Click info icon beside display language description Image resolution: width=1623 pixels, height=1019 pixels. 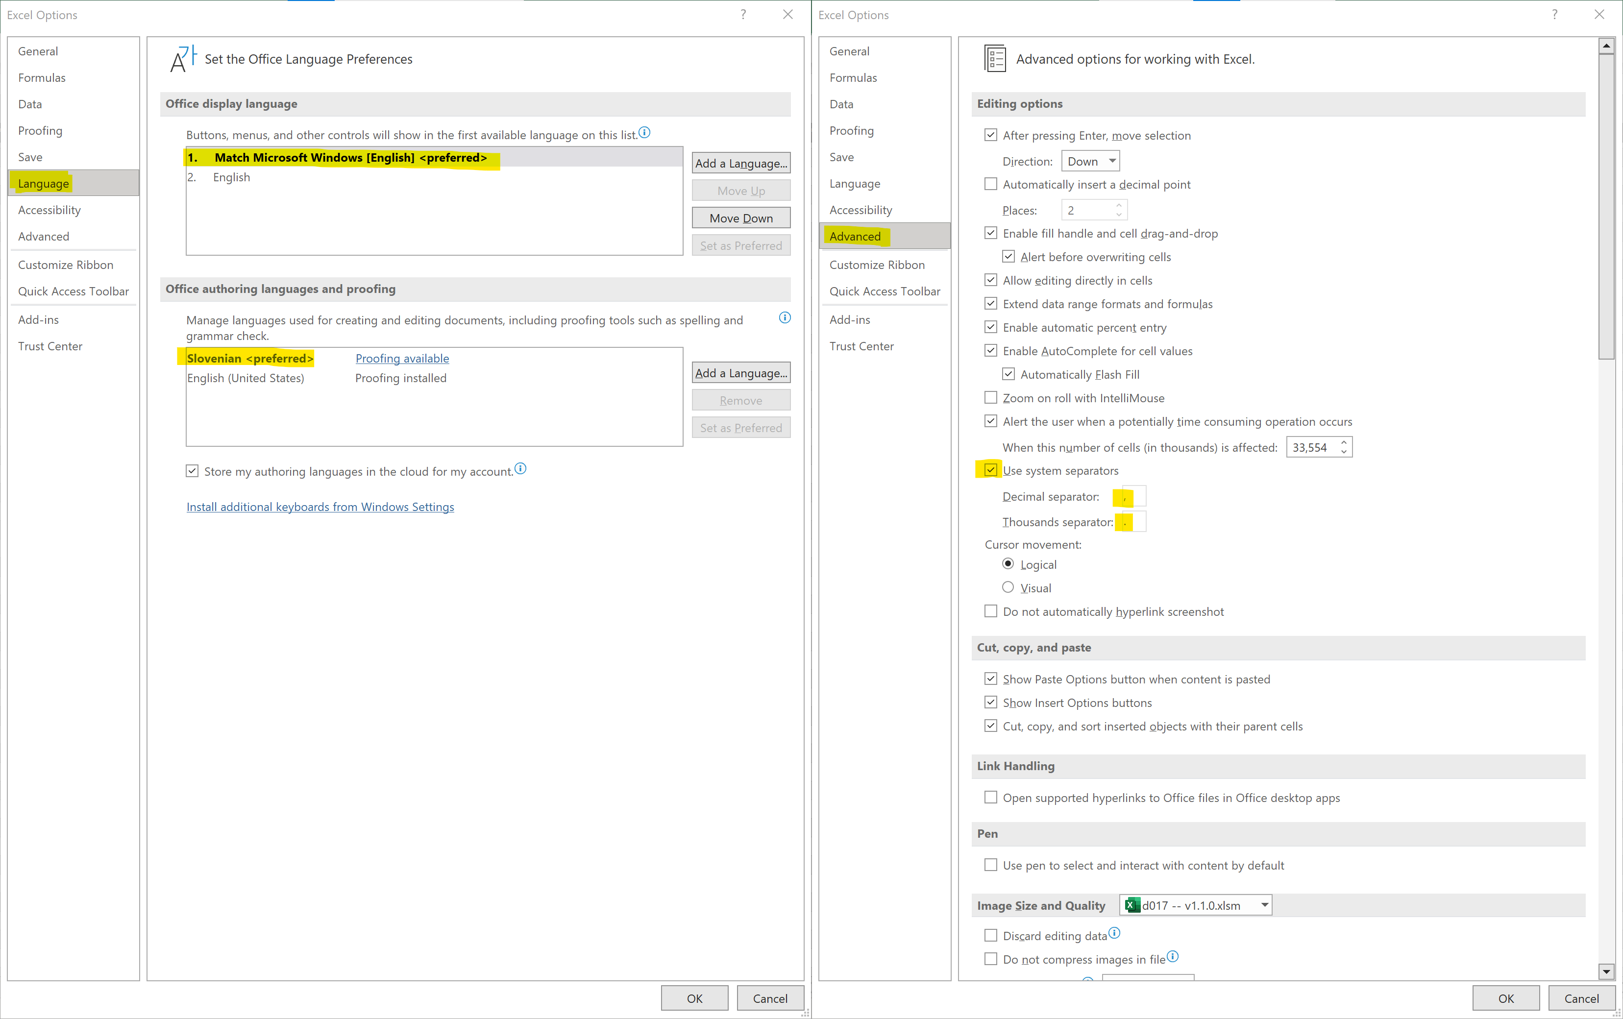[644, 133]
